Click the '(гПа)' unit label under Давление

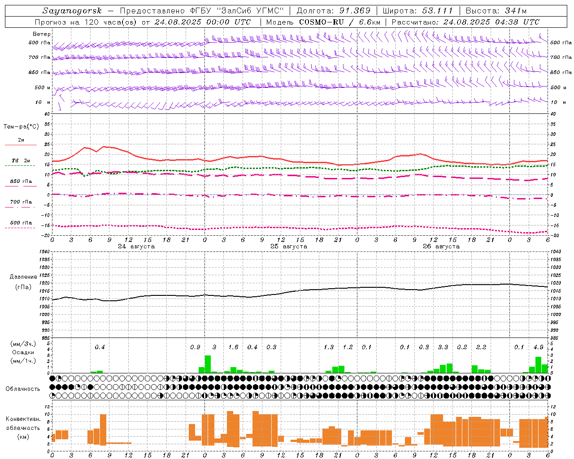[x=23, y=287]
